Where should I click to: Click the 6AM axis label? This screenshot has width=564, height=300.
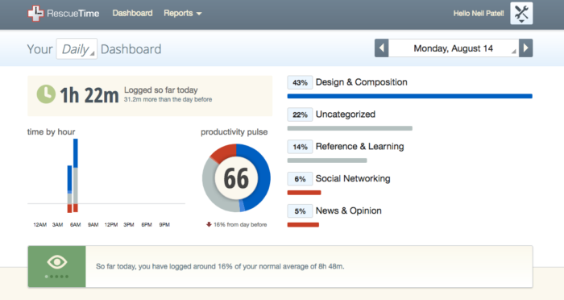click(75, 224)
